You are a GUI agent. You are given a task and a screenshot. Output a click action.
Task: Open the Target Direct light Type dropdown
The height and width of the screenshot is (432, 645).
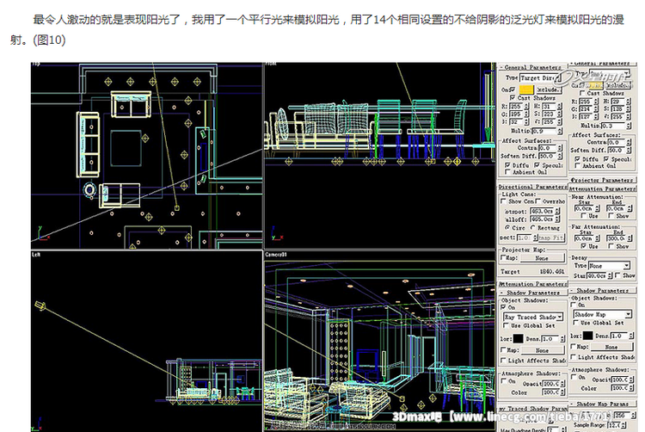pos(540,77)
